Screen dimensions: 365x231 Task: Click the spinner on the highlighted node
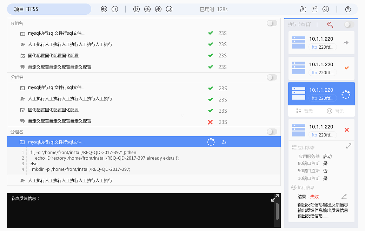click(x=346, y=95)
